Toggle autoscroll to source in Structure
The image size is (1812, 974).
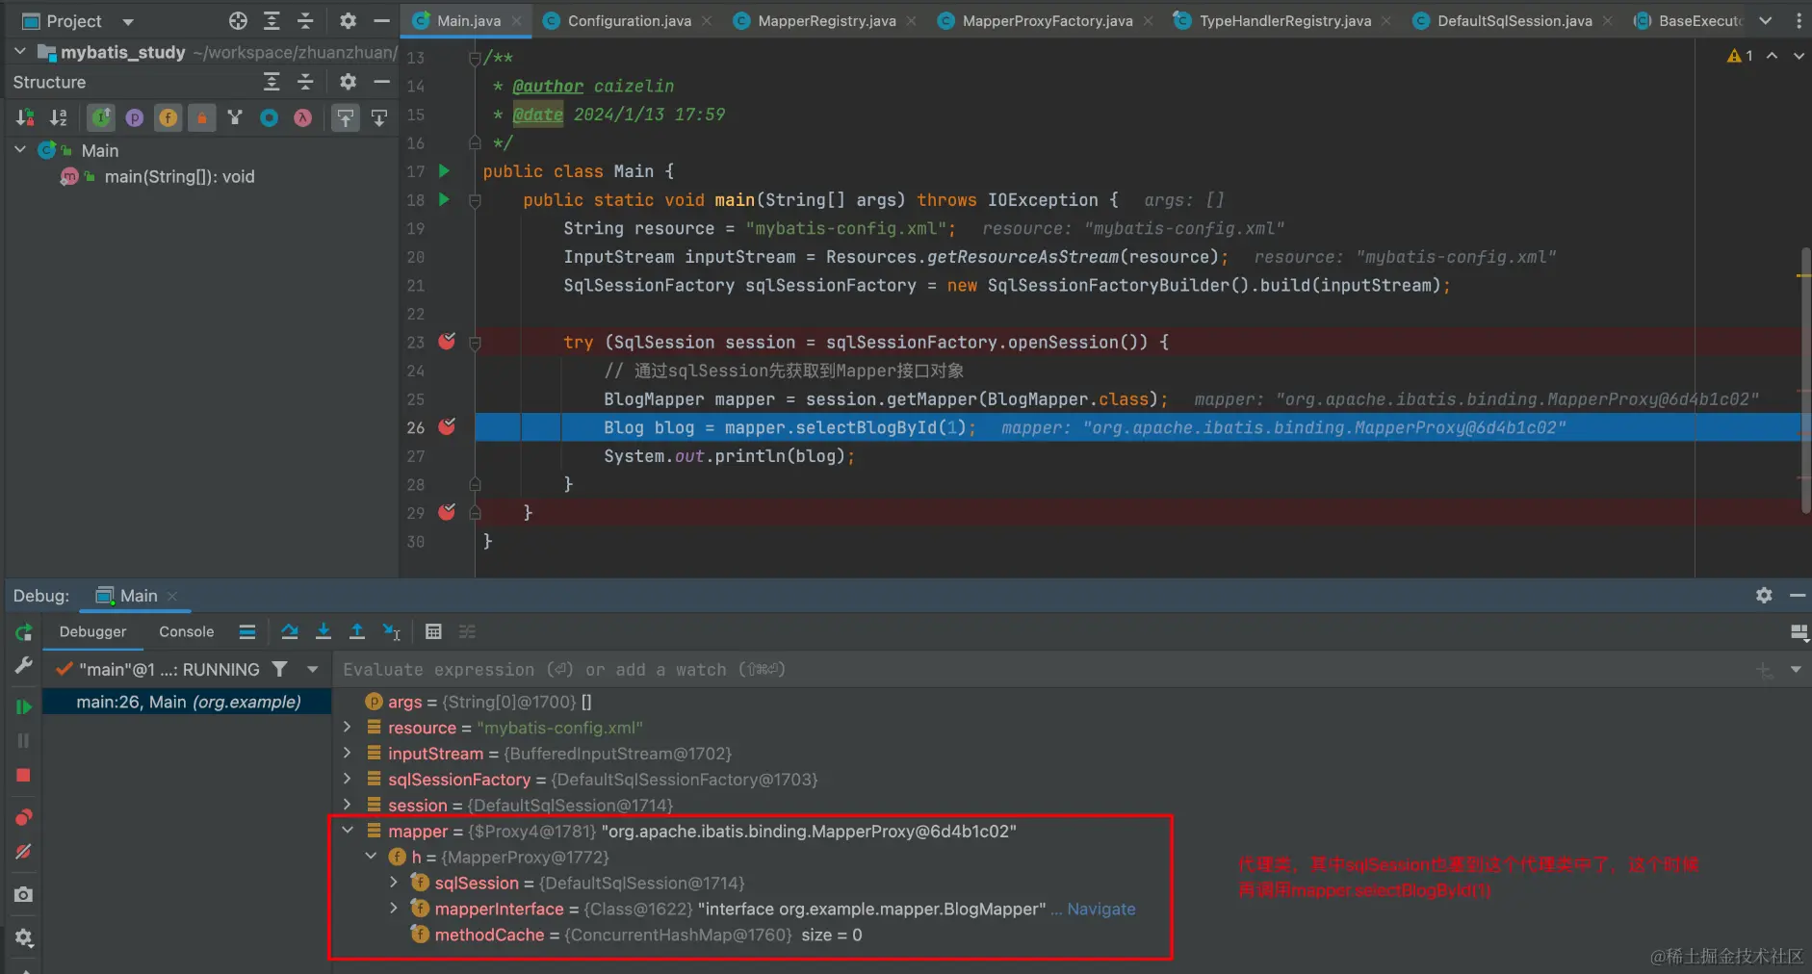345,117
